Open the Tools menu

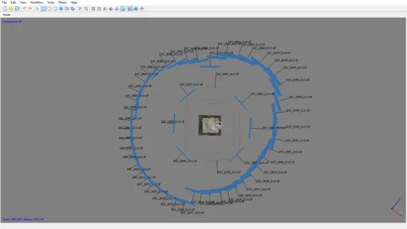point(51,3)
